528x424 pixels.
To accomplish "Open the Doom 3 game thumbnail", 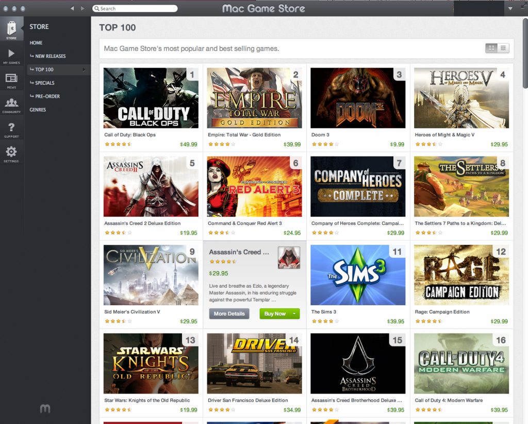I will coord(358,98).
